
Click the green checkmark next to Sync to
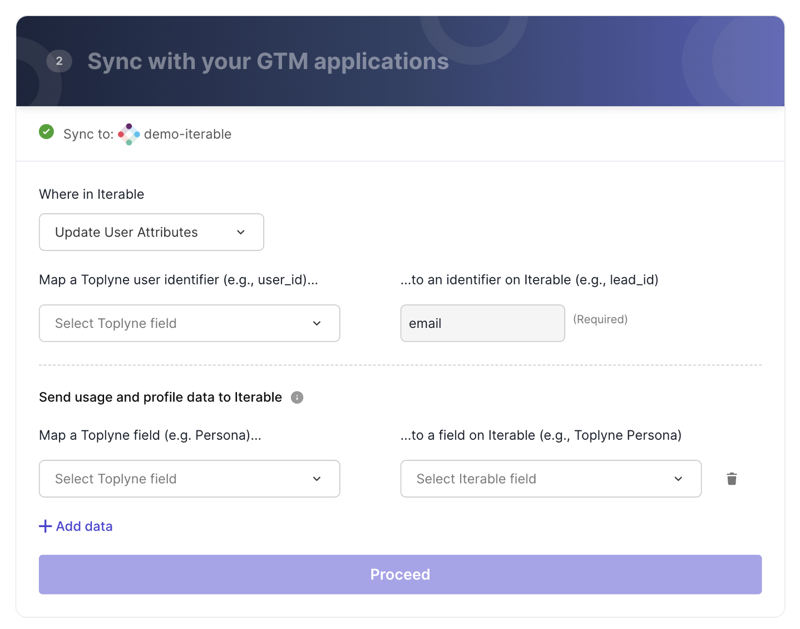[46, 132]
